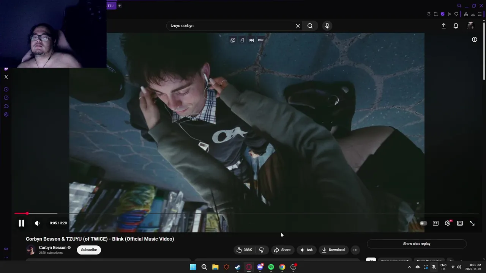Clear search text with X icon

tap(298, 26)
